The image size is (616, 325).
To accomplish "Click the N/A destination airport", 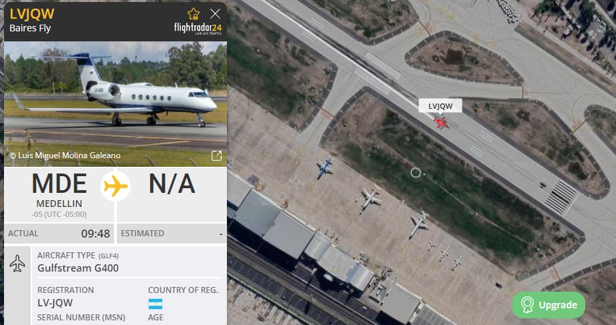I will pos(172,184).
